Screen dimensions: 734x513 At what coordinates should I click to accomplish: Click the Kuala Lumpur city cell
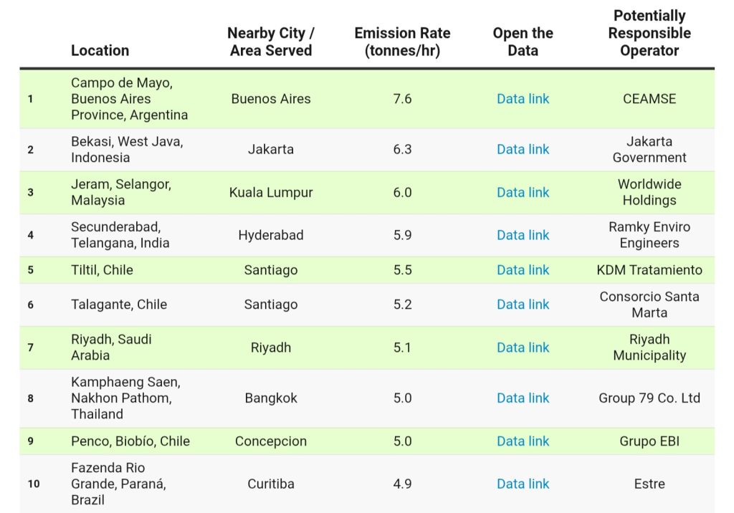pos(271,192)
